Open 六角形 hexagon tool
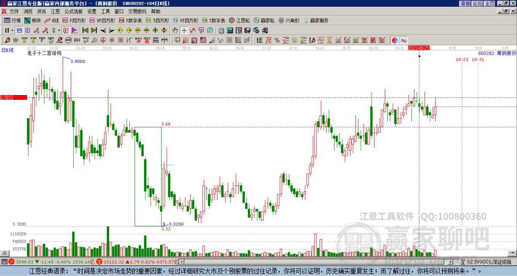Screen dimensions: 517x276 coord(289,20)
